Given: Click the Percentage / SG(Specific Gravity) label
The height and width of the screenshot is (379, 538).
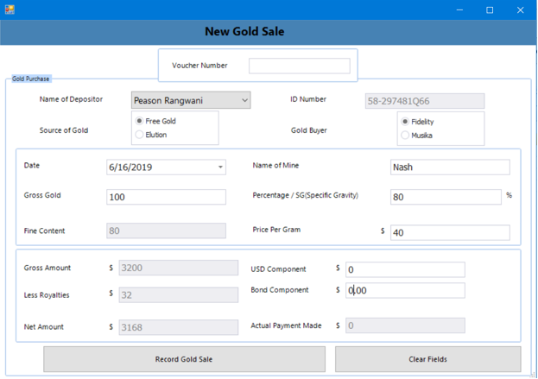Looking at the screenshot, I should click(x=306, y=195).
